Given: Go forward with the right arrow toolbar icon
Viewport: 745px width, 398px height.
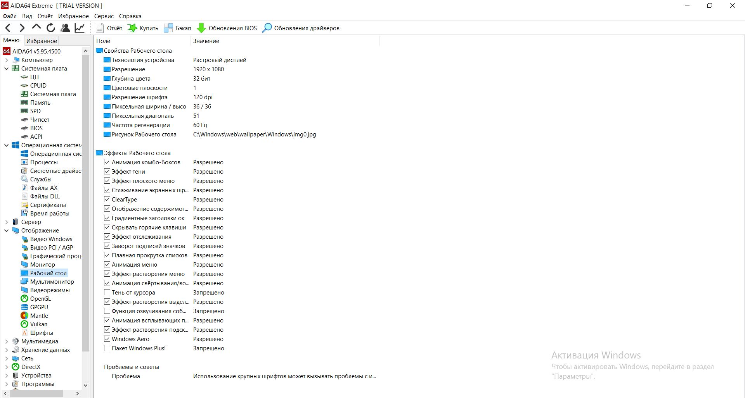Looking at the screenshot, I should pos(22,28).
